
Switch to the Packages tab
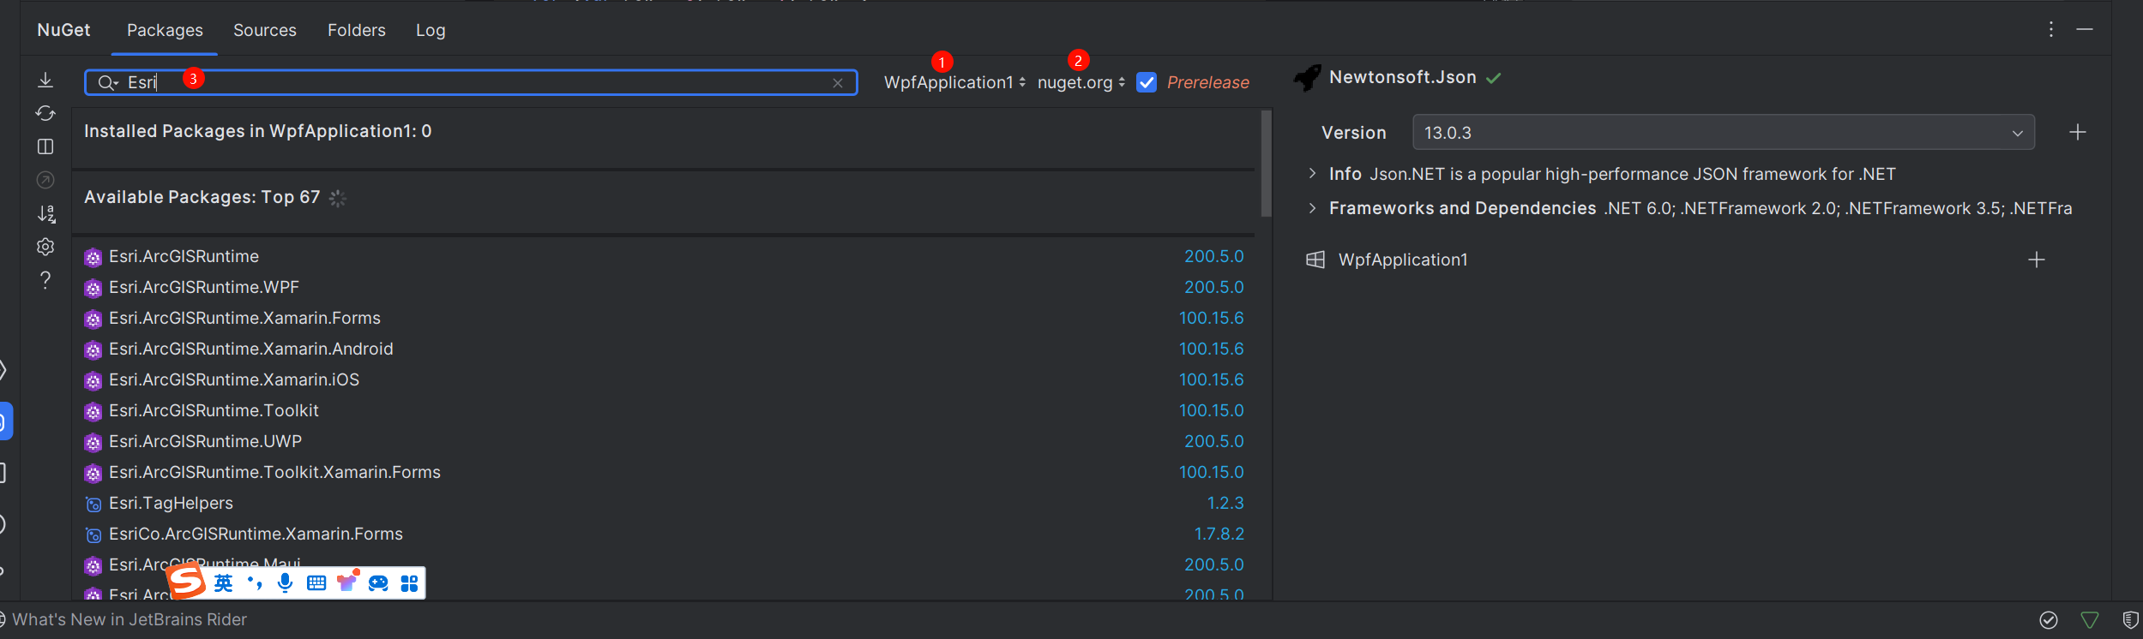[x=165, y=30]
